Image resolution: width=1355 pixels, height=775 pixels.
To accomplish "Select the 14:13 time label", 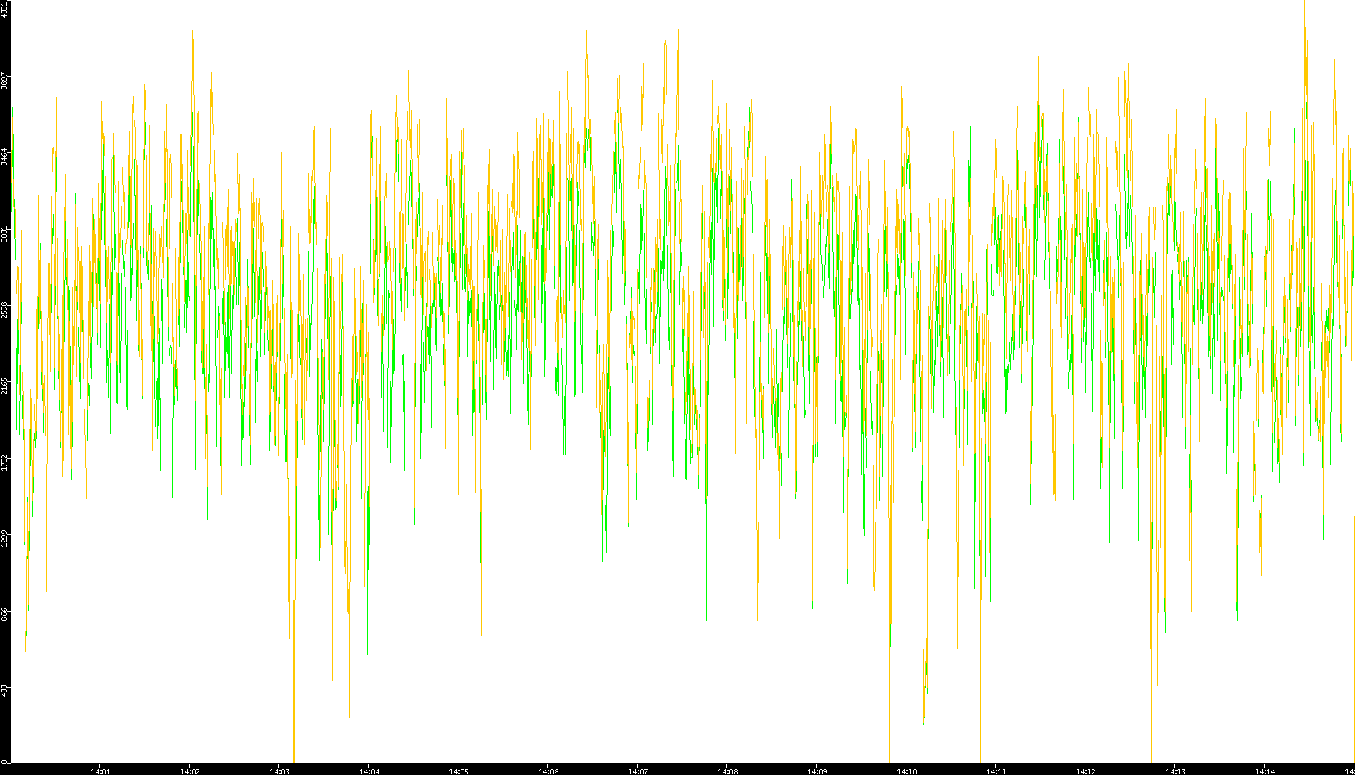I will coord(1175,771).
